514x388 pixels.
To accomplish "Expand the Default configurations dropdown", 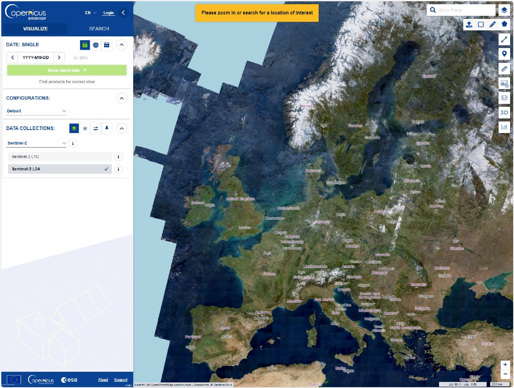I will pyautogui.click(x=36, y=111).
